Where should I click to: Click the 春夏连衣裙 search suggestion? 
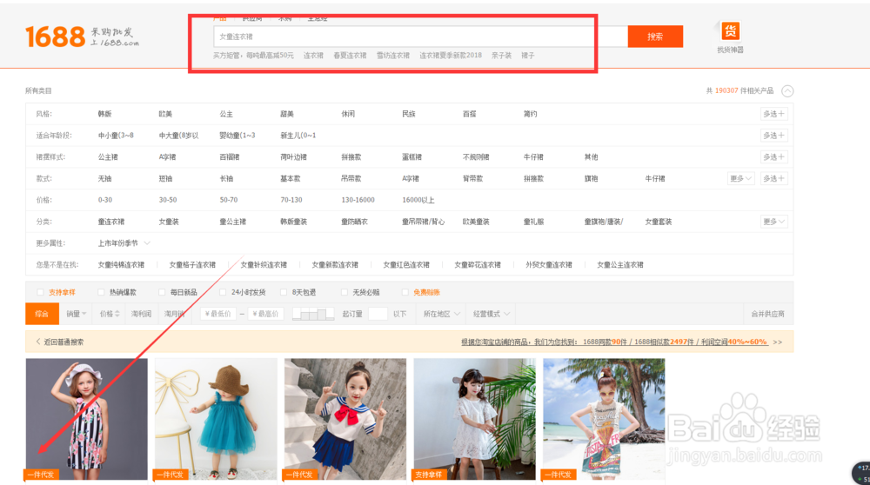click(350, 56)
